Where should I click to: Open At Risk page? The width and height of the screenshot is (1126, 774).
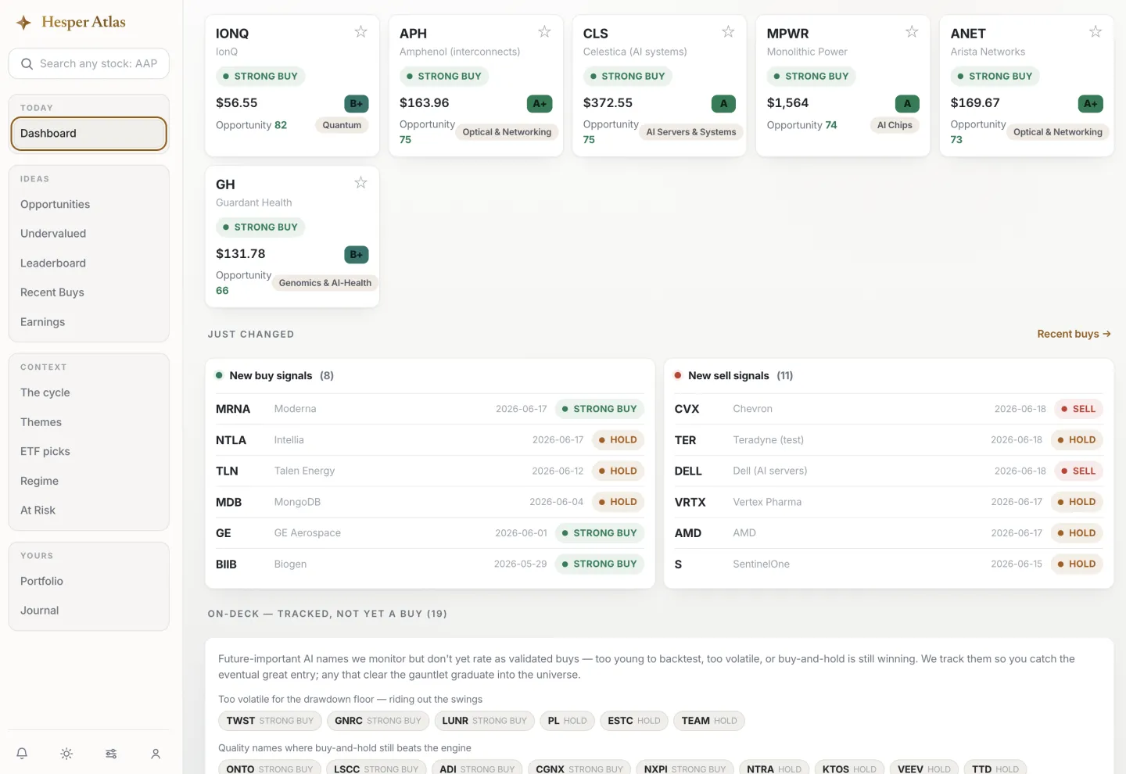(89, 511)
